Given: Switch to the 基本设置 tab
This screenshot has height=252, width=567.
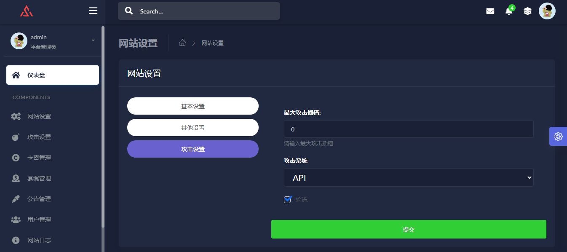Looking at the screenshot, I should 193,106.
